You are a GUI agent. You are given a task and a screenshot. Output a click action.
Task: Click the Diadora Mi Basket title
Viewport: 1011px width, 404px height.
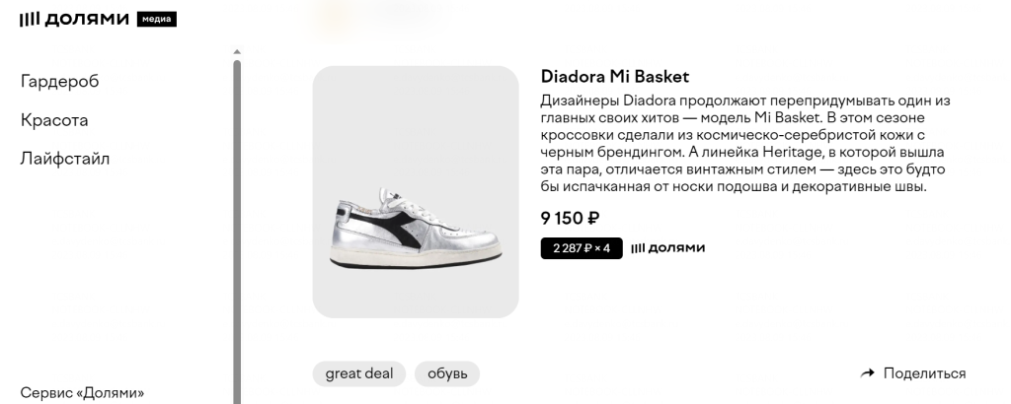615,77
